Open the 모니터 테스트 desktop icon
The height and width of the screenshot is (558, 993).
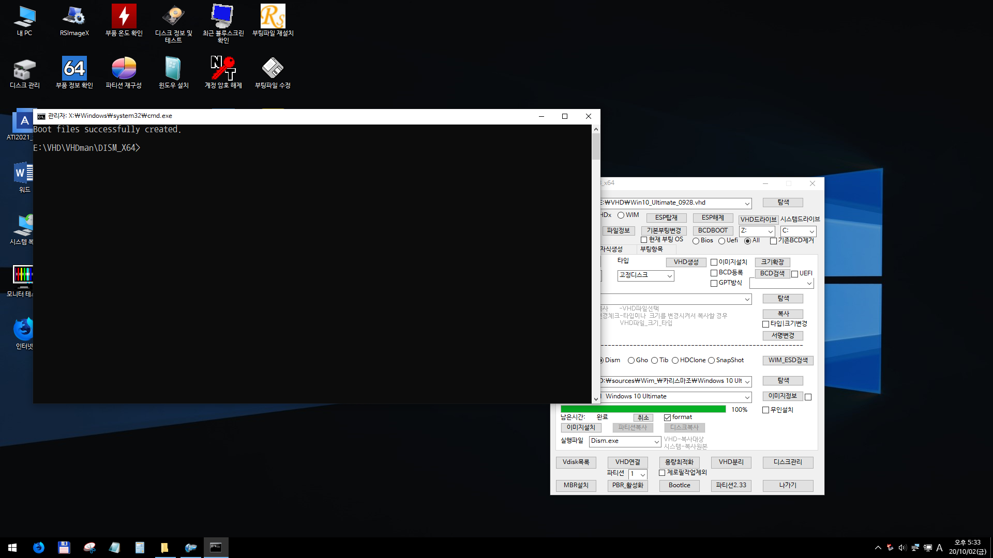(x=21, y=282)
